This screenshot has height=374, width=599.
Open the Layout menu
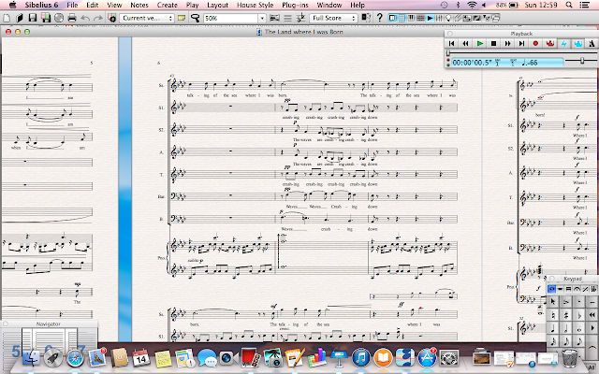217,5
